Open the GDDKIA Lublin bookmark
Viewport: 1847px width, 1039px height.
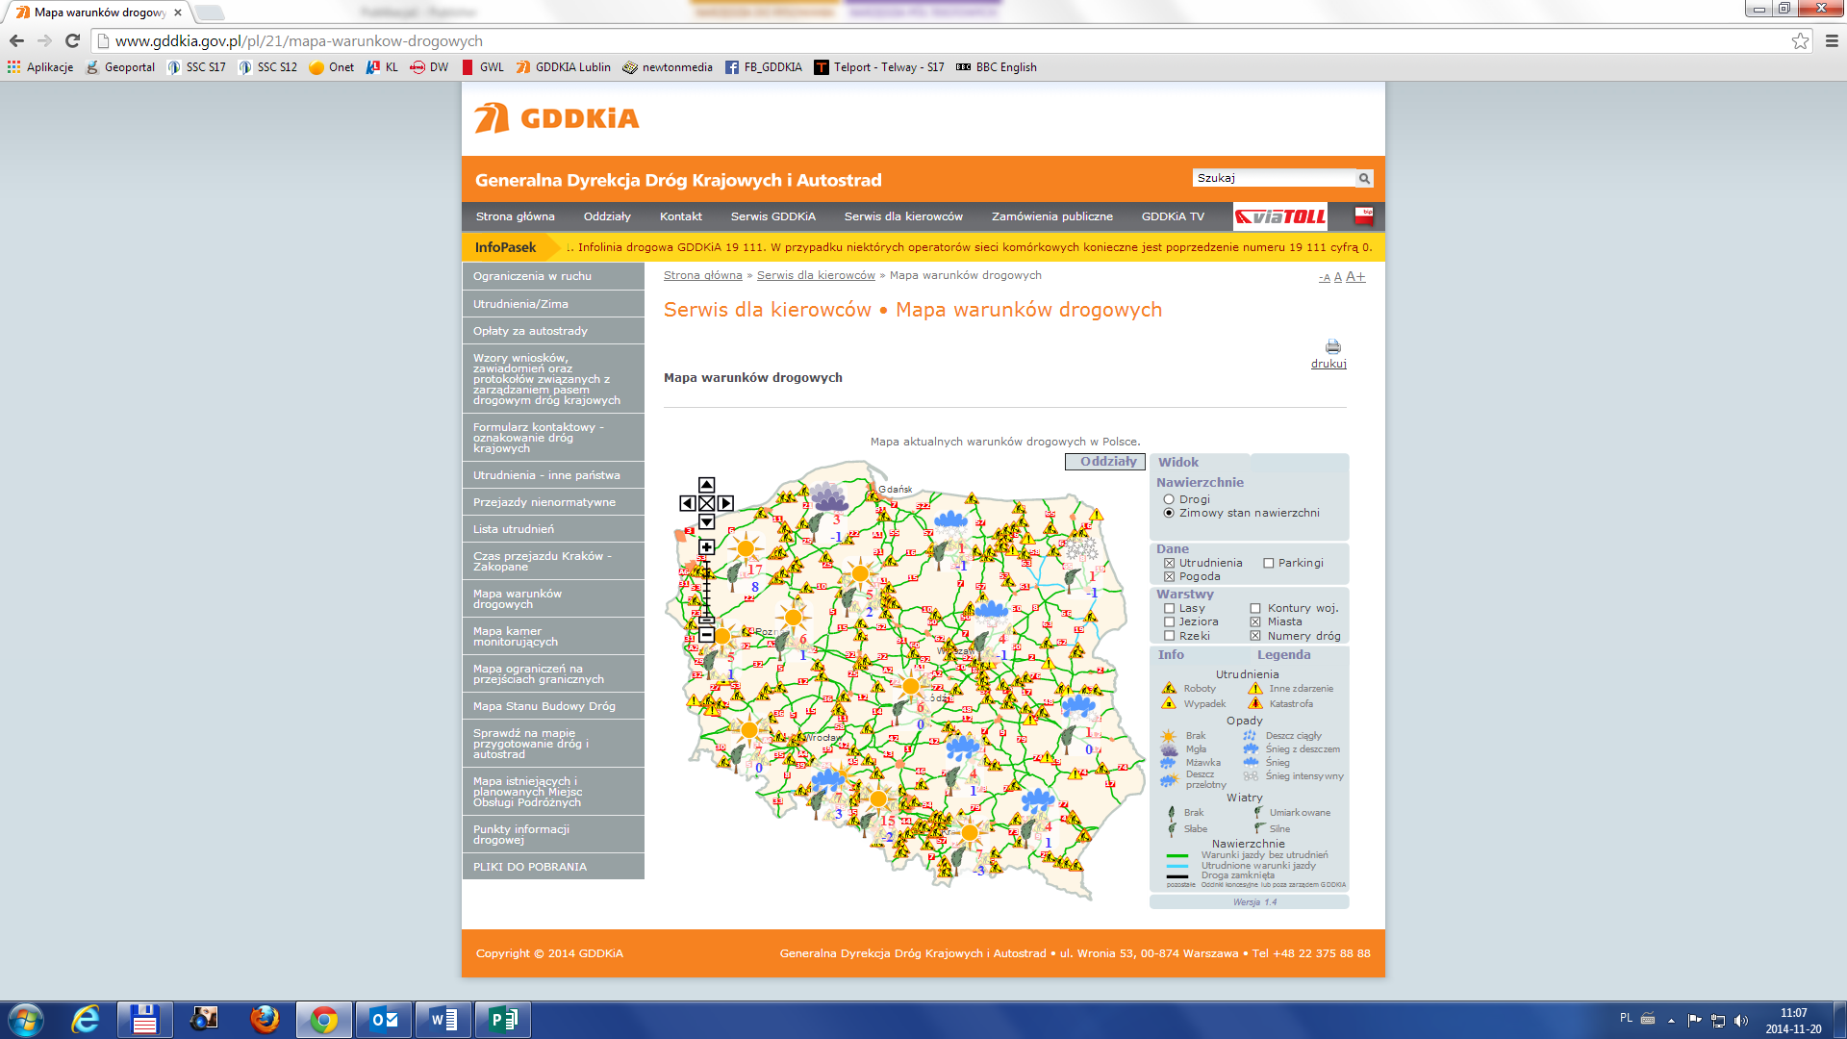564,67
